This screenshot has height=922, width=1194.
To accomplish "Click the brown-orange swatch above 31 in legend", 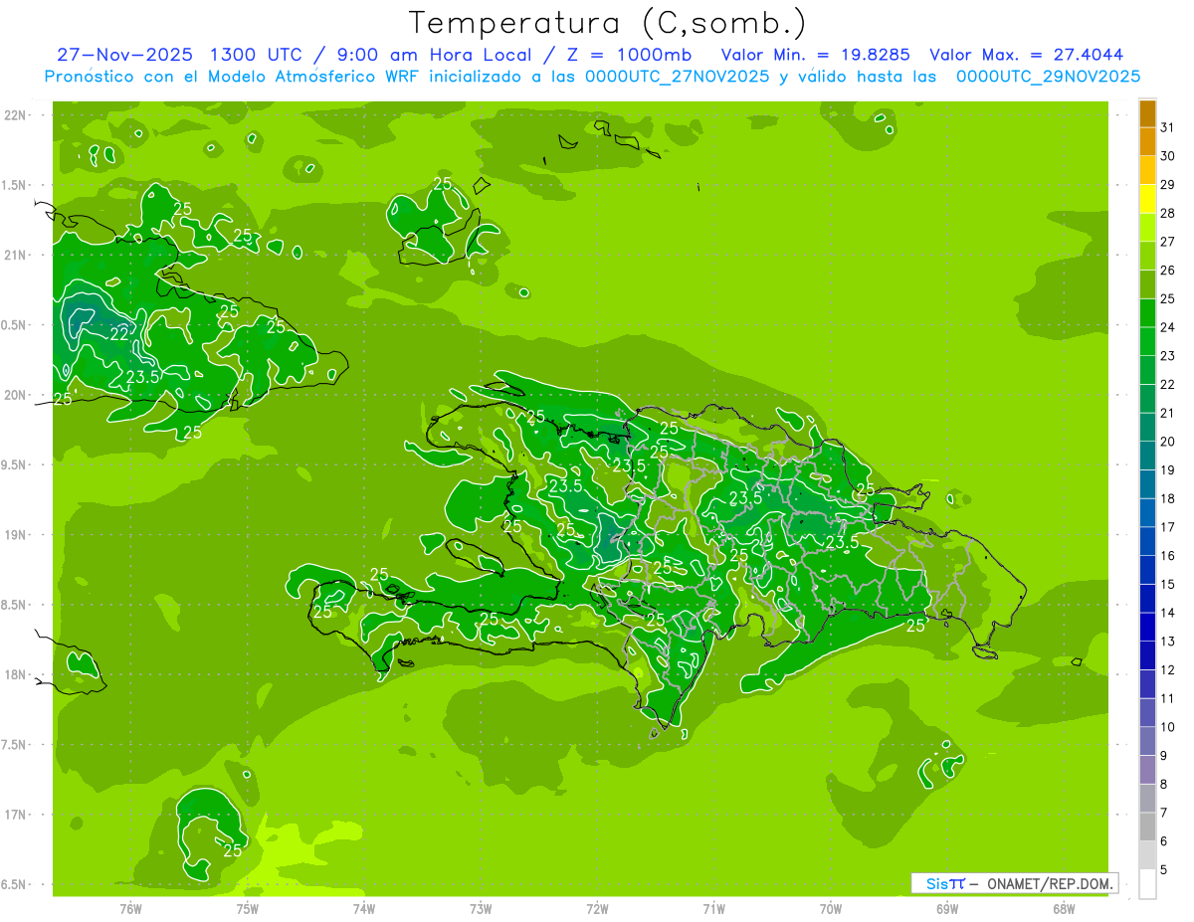I will click(1147, 113).
